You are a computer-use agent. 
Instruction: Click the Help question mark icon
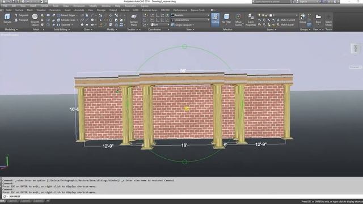tap(335, 2)
